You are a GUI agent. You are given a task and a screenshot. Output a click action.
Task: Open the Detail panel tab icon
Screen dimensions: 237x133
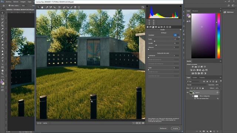pos(153,27)
